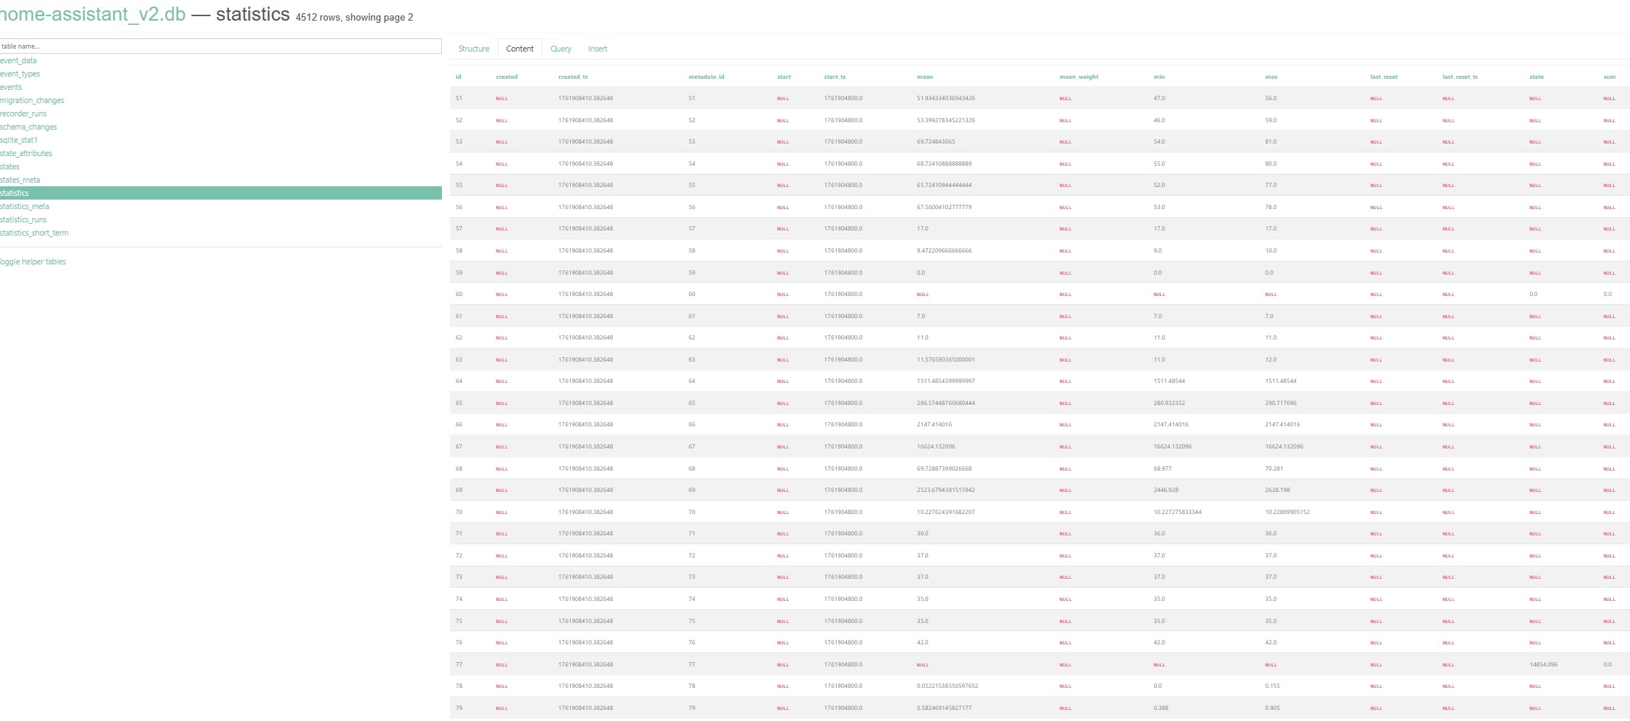The width and height of the screenshot is (1630, 721).
Task: Click mean value 69.72887399026668
Action: tap(944, 468)
